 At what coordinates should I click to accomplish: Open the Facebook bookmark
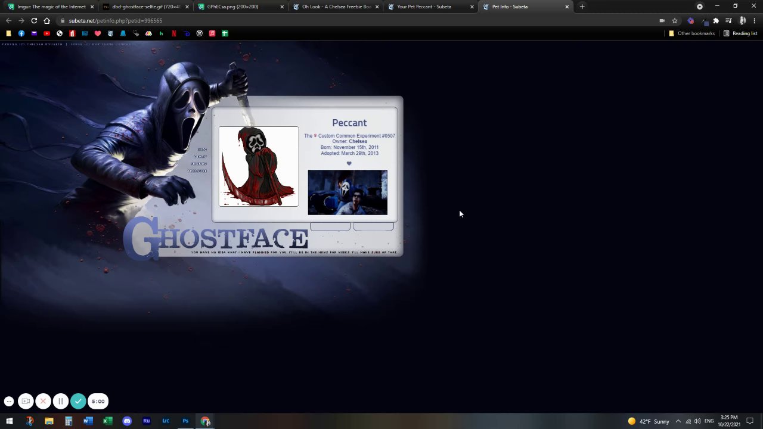21,33
